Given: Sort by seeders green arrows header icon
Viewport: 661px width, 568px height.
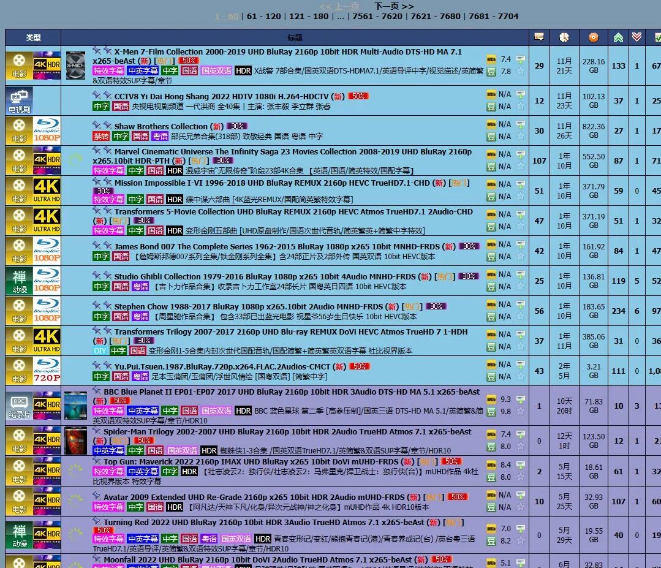Looking at the screenshot, I should [618, 37].
